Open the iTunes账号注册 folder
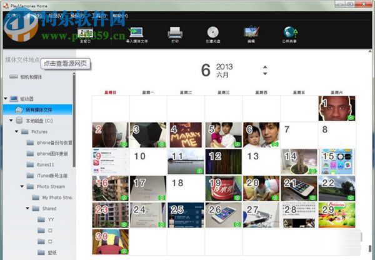Image resolution: width=375 pixels, height=260 pixels. pos(47,176)
